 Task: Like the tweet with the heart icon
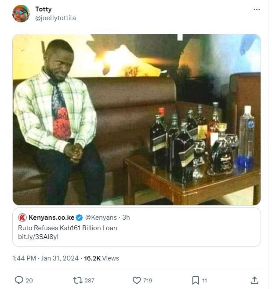[x=137, y=280]
